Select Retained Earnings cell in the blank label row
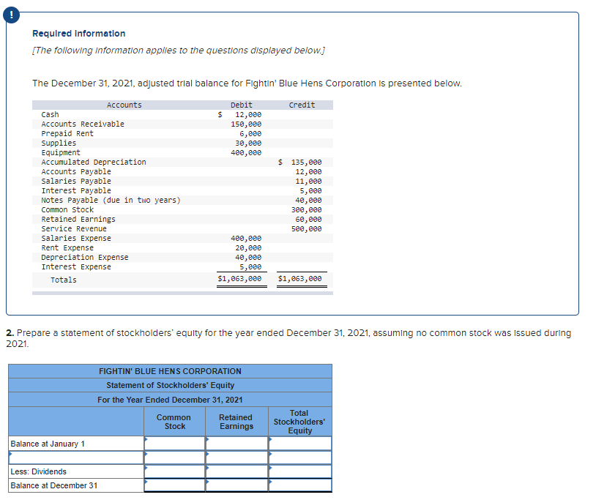This screenshot has width=596, height=500. pos(236,458)
